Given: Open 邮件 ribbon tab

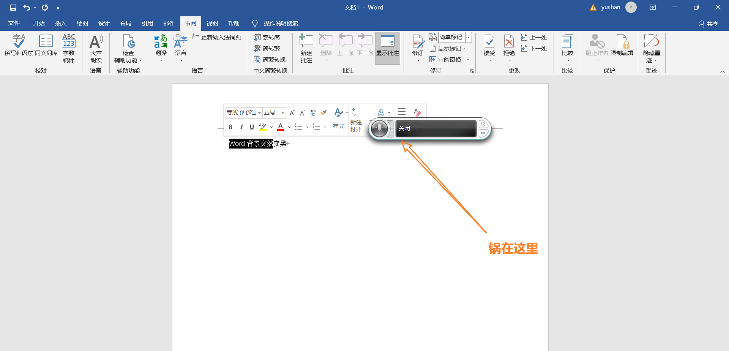Looking at the screenshot, I should tap(169, 23).
